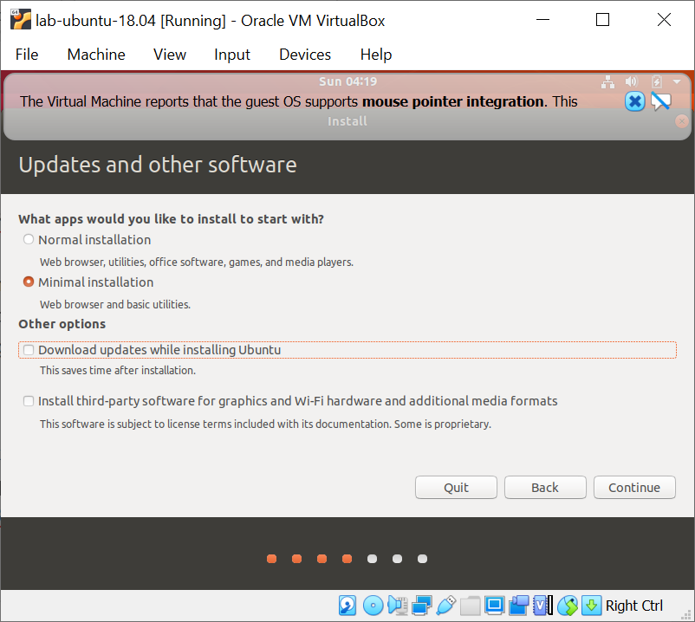Open the audio status icon
Image resolution: width=695 pixels, height=622 pixels.
pyautogui.click(x=398, y=606)
